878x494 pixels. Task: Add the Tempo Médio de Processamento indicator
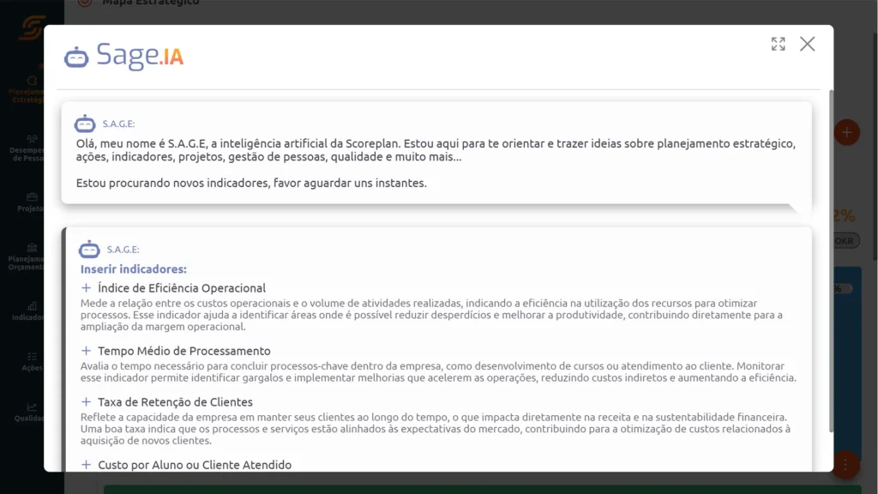click(x=86, y=350)
